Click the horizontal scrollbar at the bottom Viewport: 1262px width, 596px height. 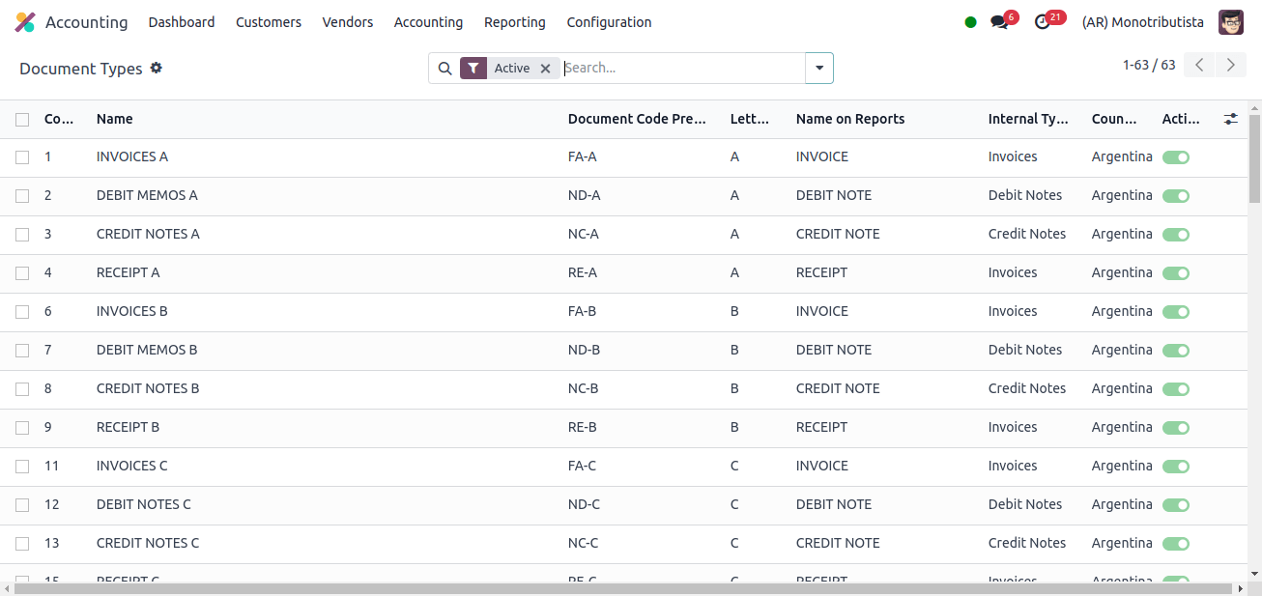pyautogui.click(x=624, y=588)
